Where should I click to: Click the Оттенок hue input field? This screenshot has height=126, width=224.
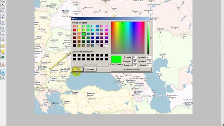(134, 57)
